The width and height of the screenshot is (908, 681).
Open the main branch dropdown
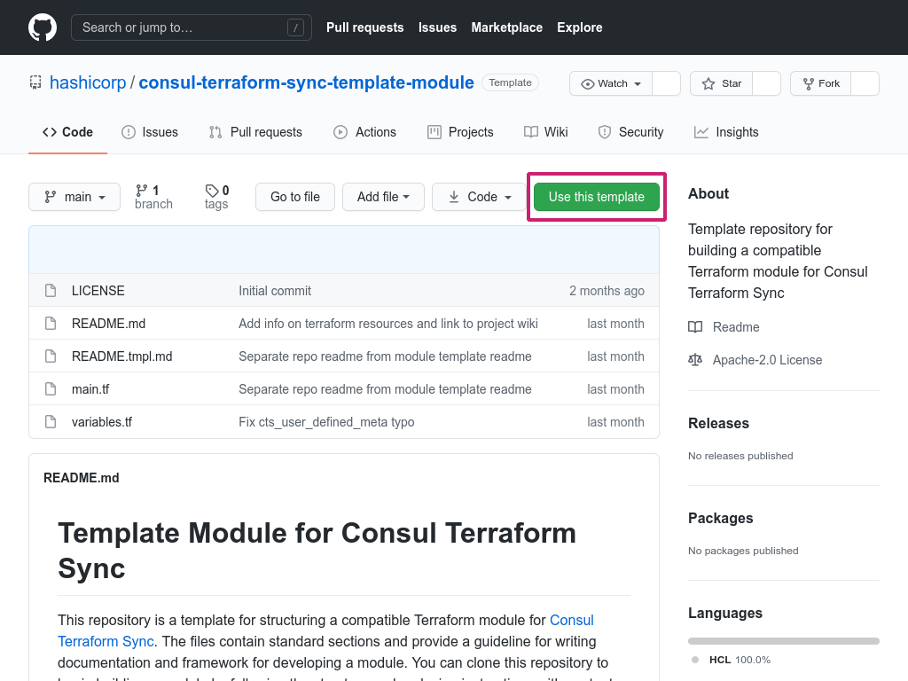click(74, 197)
